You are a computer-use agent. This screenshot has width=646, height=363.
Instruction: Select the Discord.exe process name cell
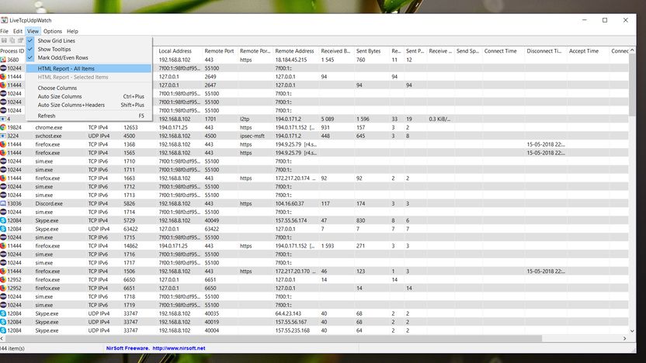pos(49,204)
